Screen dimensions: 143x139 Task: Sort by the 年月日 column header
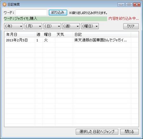pos(20,35)
